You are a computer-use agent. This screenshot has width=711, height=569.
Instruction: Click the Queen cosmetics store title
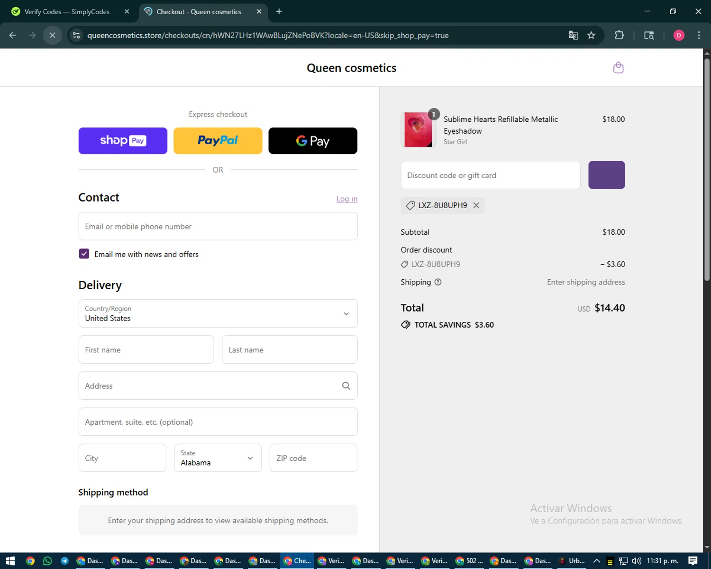coord(351,68)
